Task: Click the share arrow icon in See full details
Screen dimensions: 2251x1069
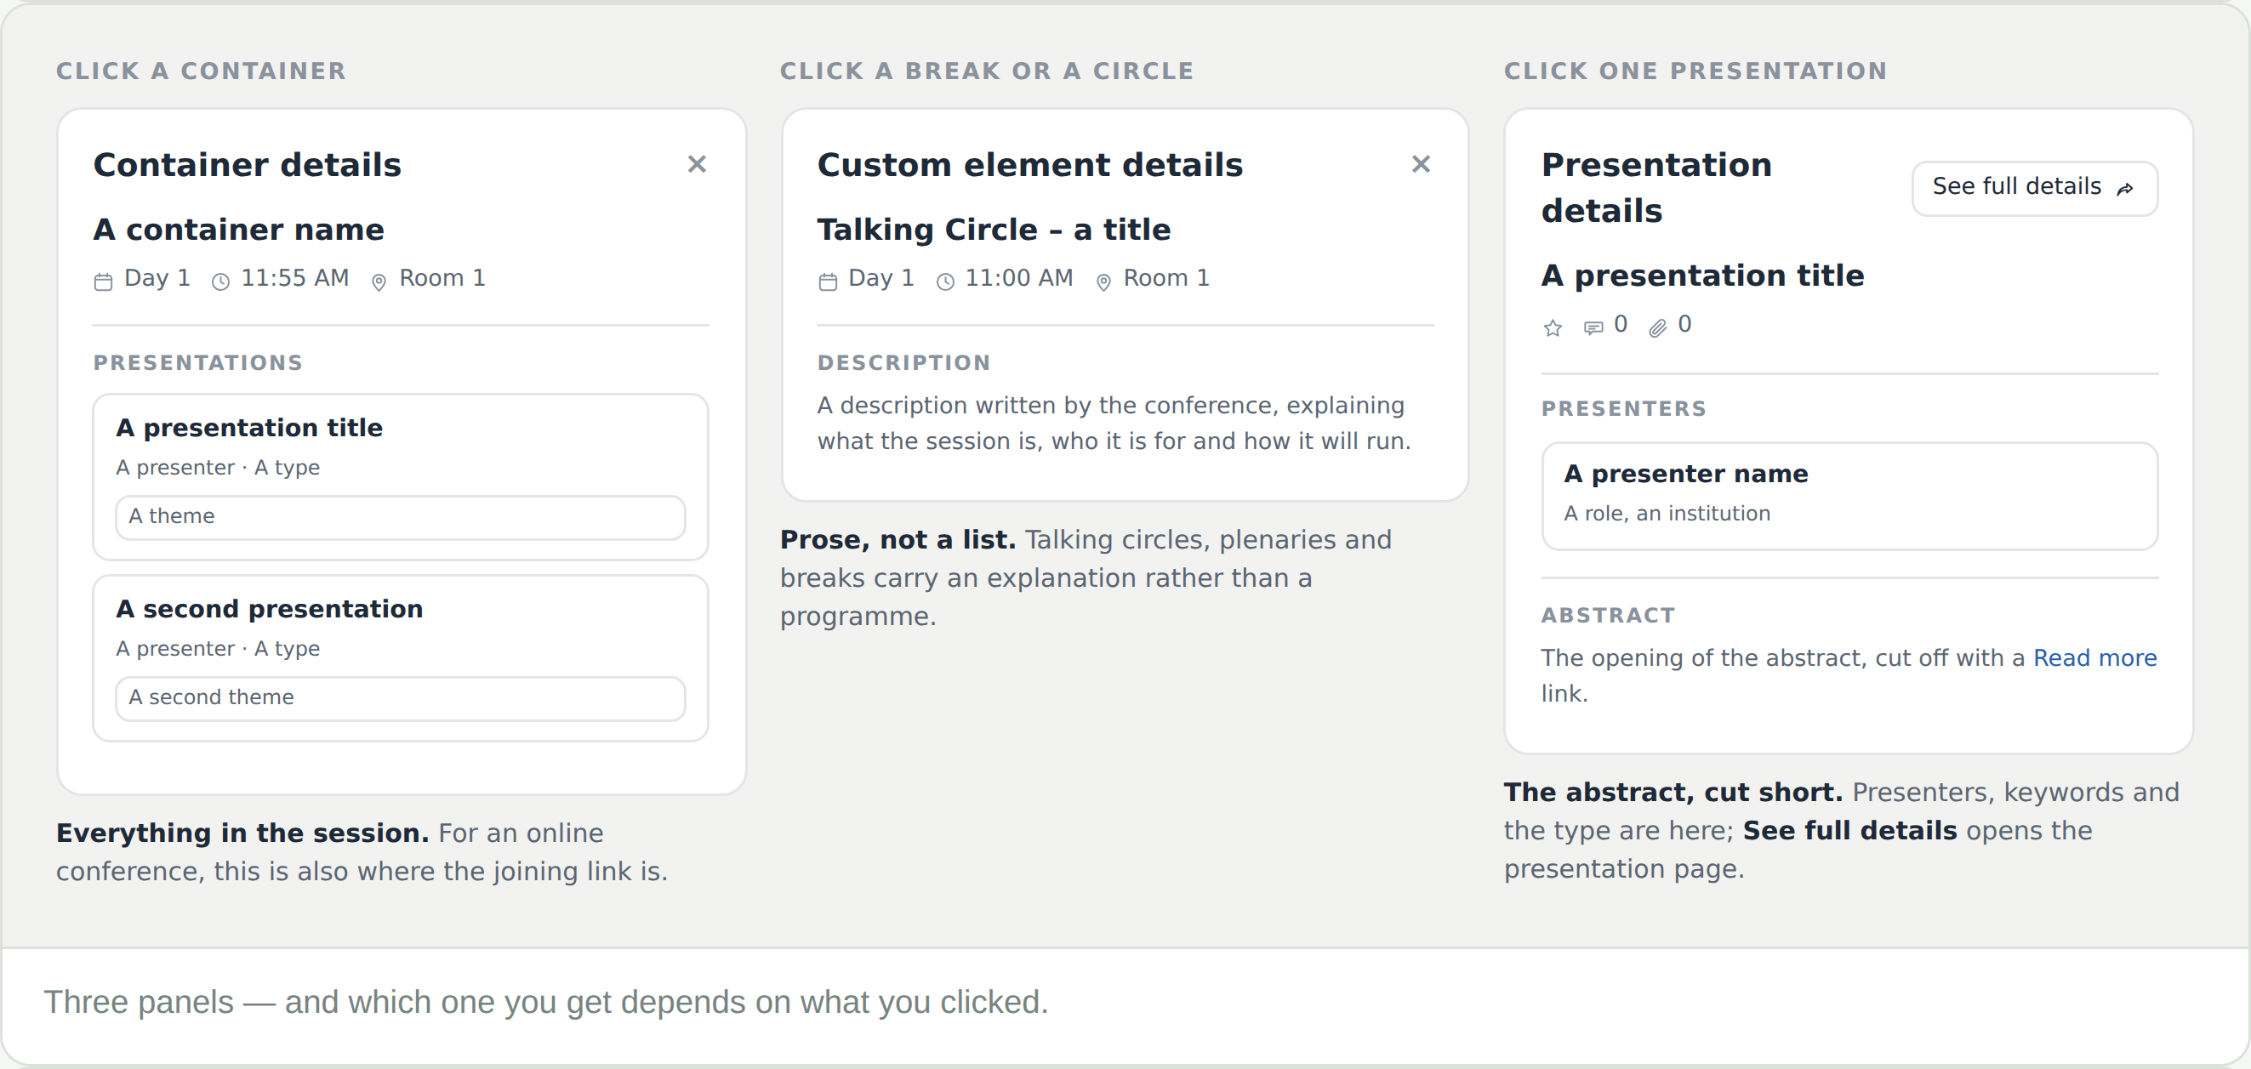Action: tap(2125, 189)
